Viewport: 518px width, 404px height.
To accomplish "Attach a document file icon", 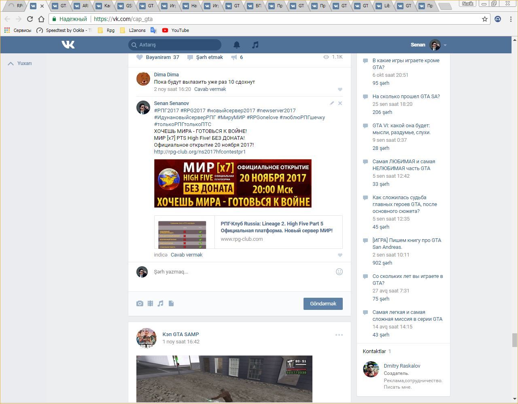I will [171, 303].
